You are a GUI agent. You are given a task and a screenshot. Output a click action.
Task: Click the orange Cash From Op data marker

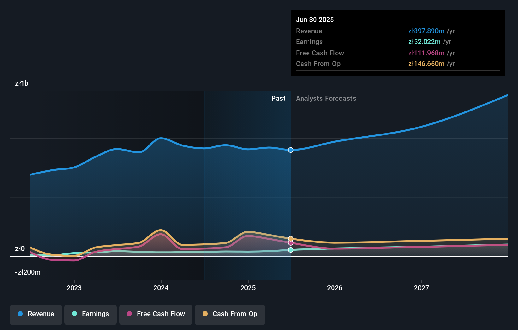pos(291,239)
